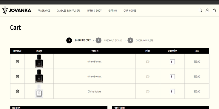Image resolution: width=219 pixels, height=109 pixels.
Task: Open the shopping bag icon
Action: (214, 10)
